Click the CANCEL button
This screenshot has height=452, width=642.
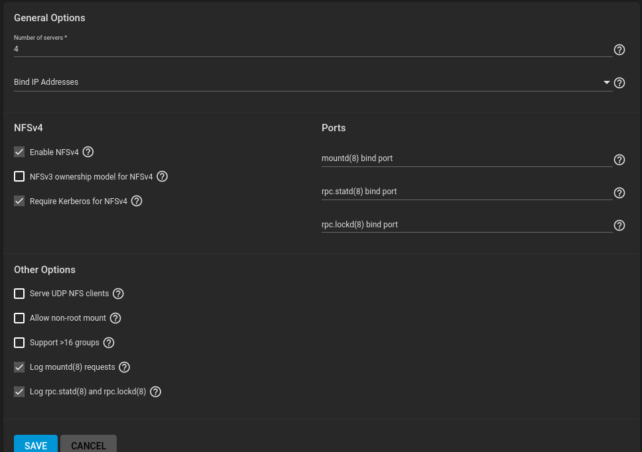click(x=88, y=444)
